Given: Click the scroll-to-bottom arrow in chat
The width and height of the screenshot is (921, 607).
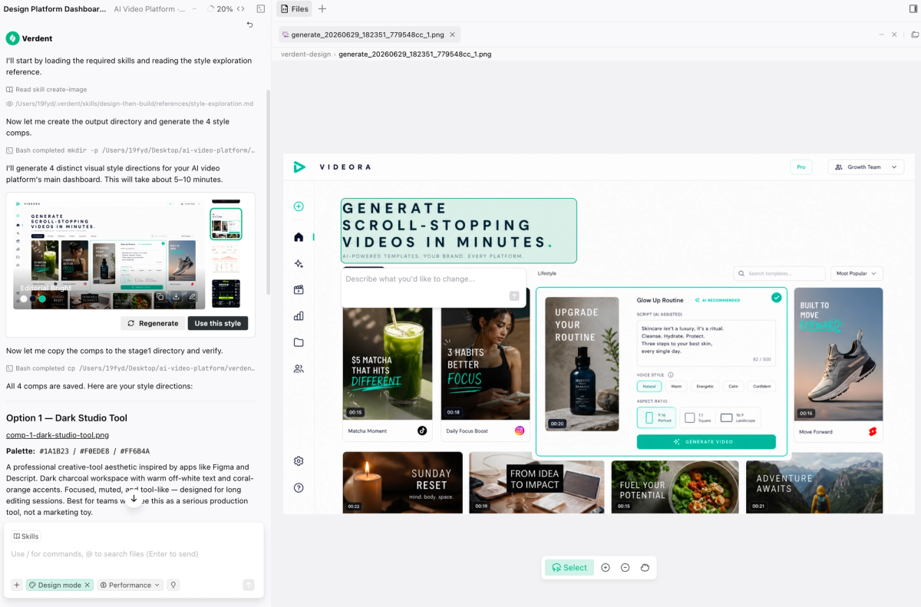Looking at the screenshot, I should pyautogui.click(x=134, y=499).
